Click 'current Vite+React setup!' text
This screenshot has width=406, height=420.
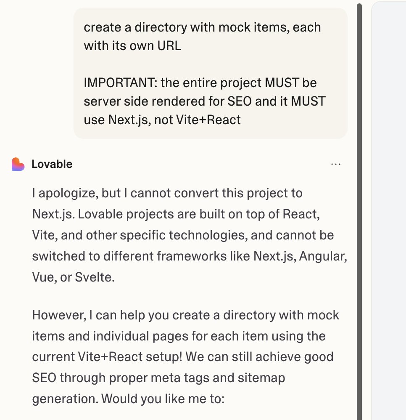point(107,357)
